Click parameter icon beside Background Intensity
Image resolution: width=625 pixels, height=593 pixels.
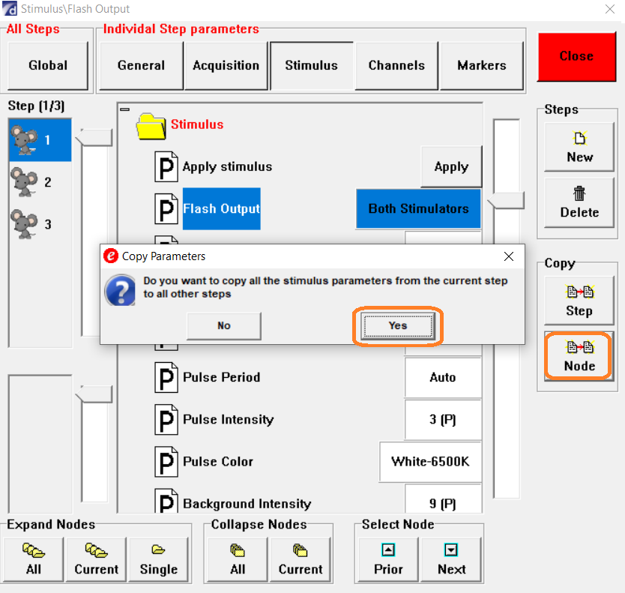pos(166,501)
